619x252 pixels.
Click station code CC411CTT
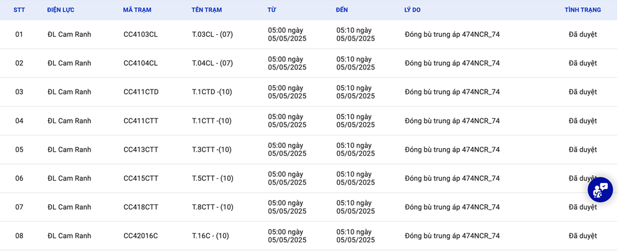click(141, 121)
